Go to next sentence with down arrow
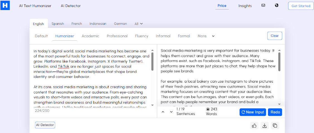314x133 pixels. tap(171, 112)
